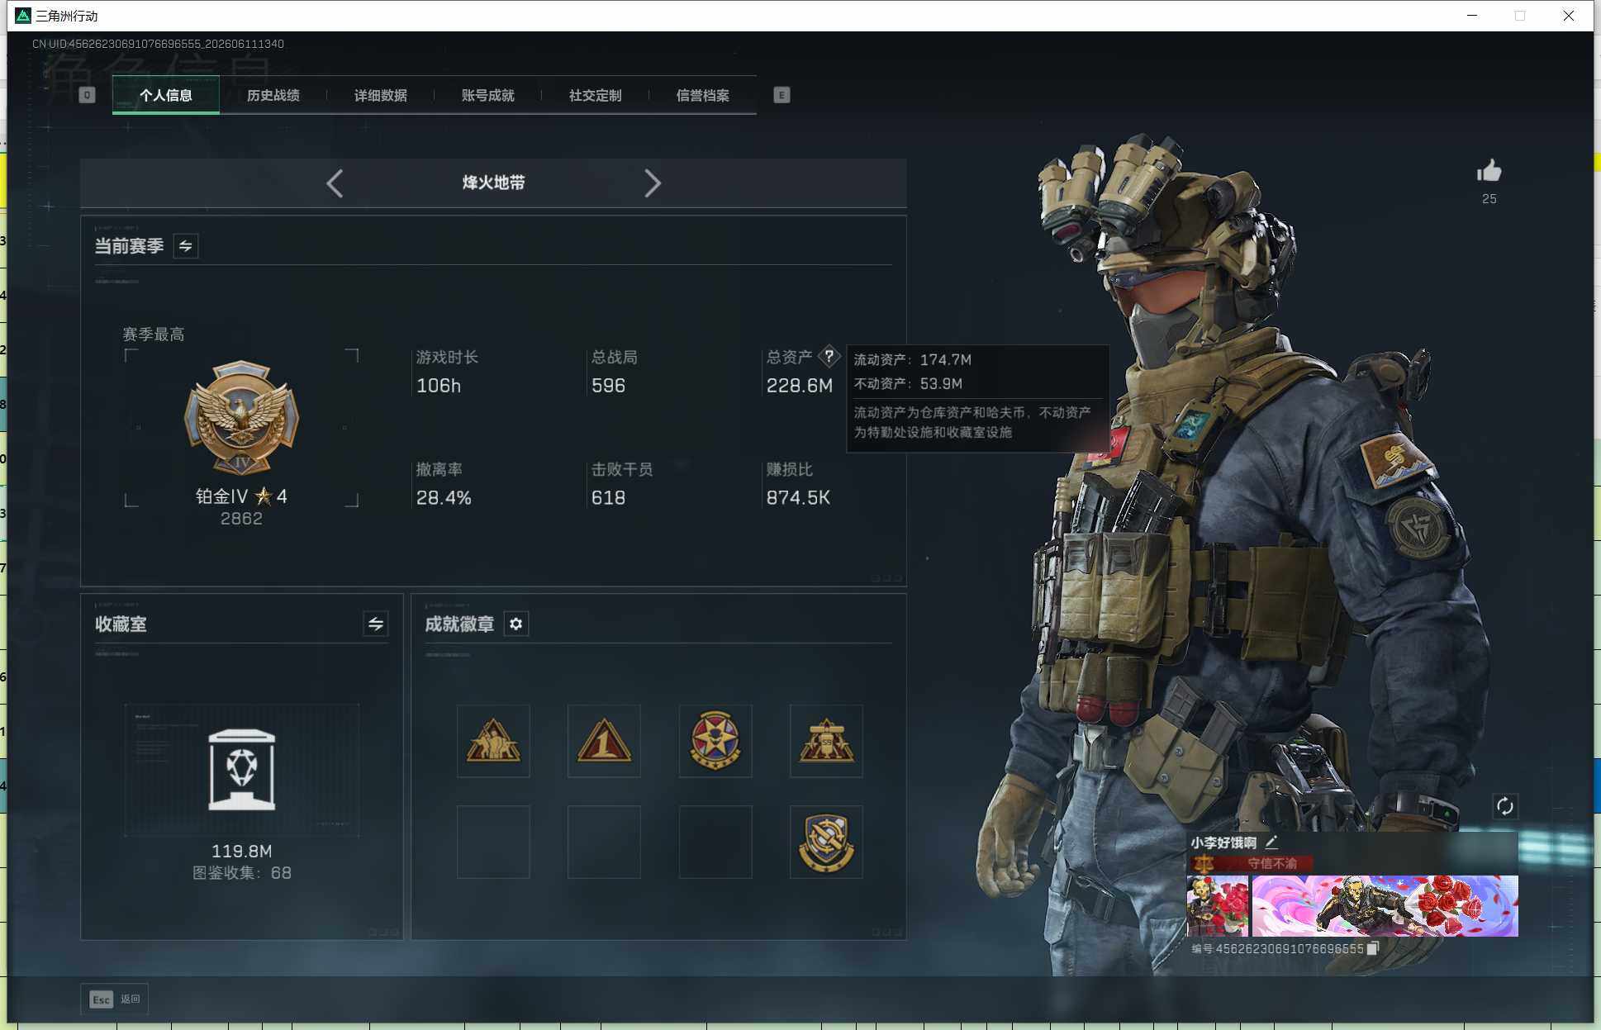The height and width of the screenshot is (1030, 1601).
Task: Toggle season switch icon beside 当前赛季
Action: coord(186,246)
